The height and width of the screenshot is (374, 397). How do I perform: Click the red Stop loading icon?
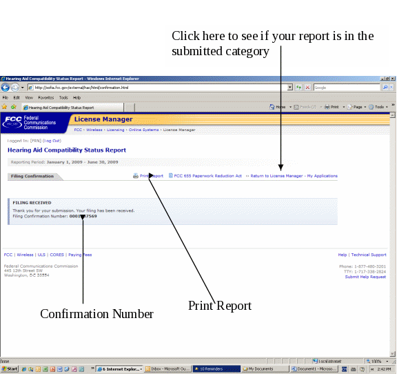point(307,88)
